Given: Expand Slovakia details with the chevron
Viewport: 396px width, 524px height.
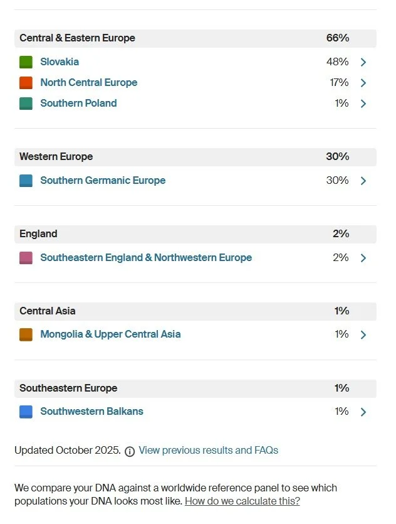Looking at the screenshot, I should pos(363,62).
